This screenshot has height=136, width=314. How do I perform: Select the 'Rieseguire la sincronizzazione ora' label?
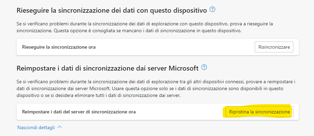click(59, 47)
